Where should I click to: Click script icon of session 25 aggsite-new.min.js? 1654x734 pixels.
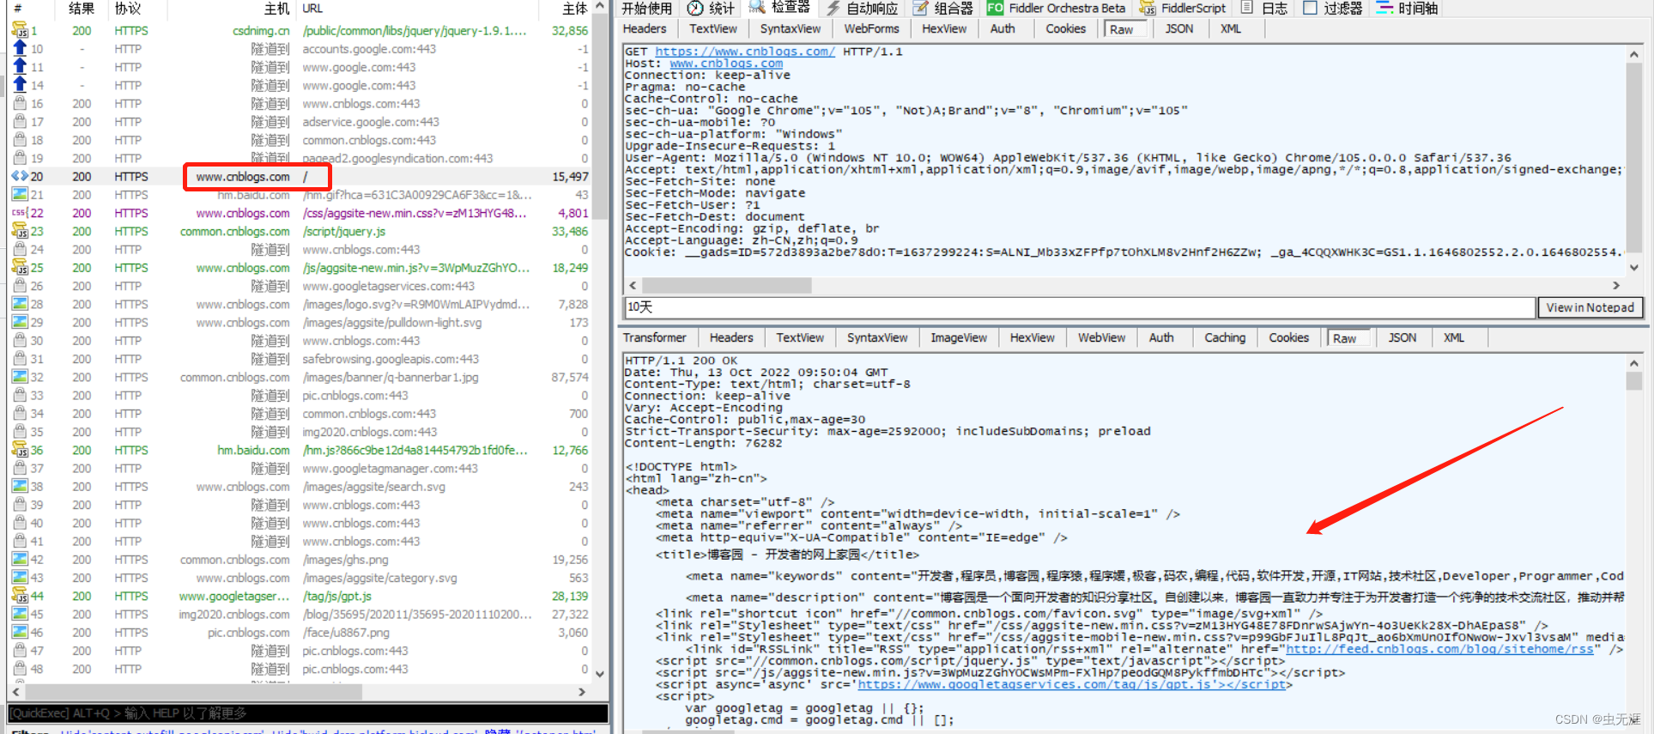pyautogui.click(x=20, y=268)
